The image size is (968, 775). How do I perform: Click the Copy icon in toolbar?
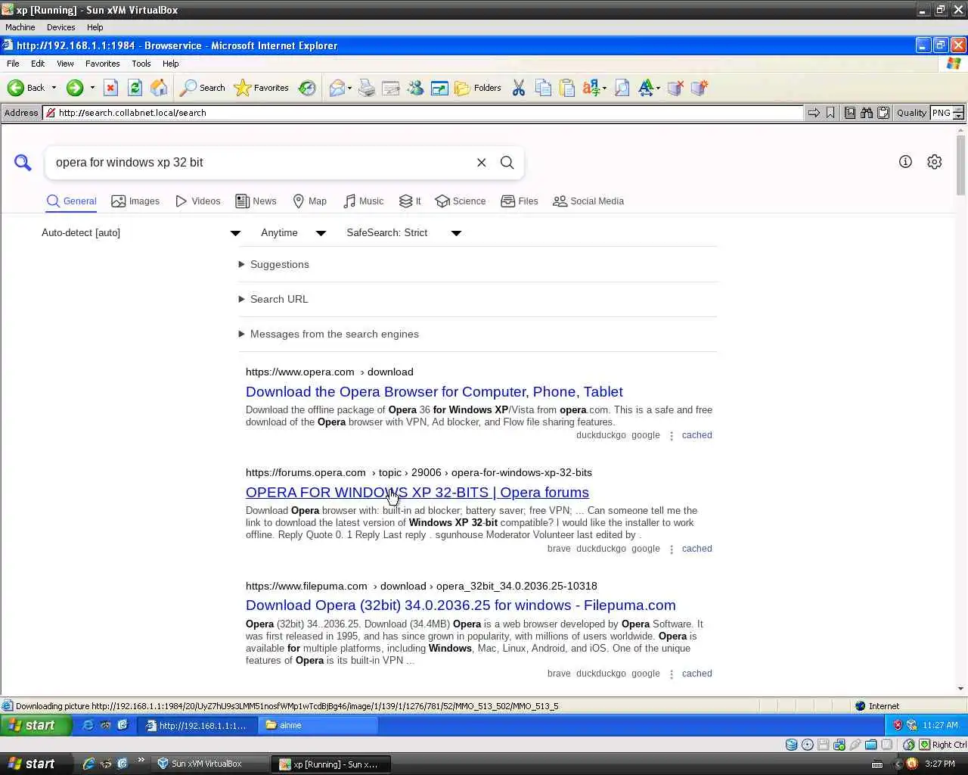(x=543, y=88)
